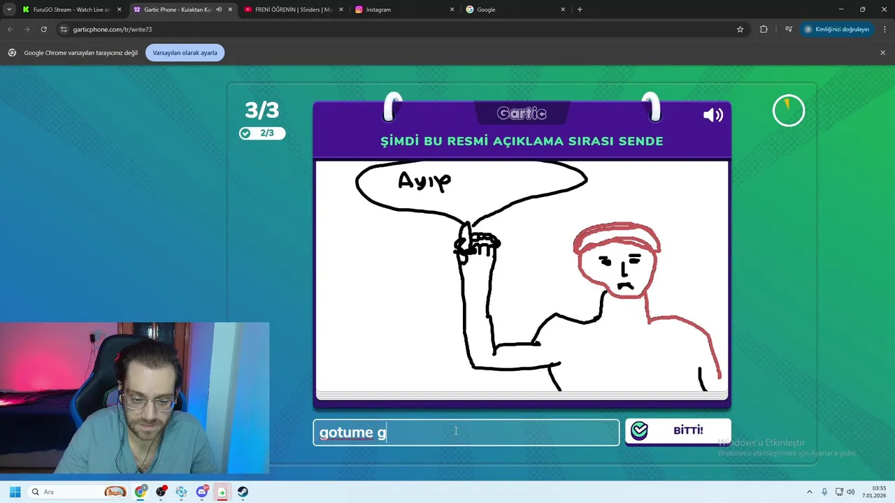895x503 pixels.
Task: Mute audio on the Gartic Phone tab
Action: [219, 10]
